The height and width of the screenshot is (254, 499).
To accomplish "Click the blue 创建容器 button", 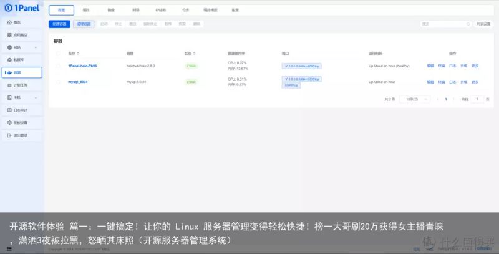I will point(59,24).
